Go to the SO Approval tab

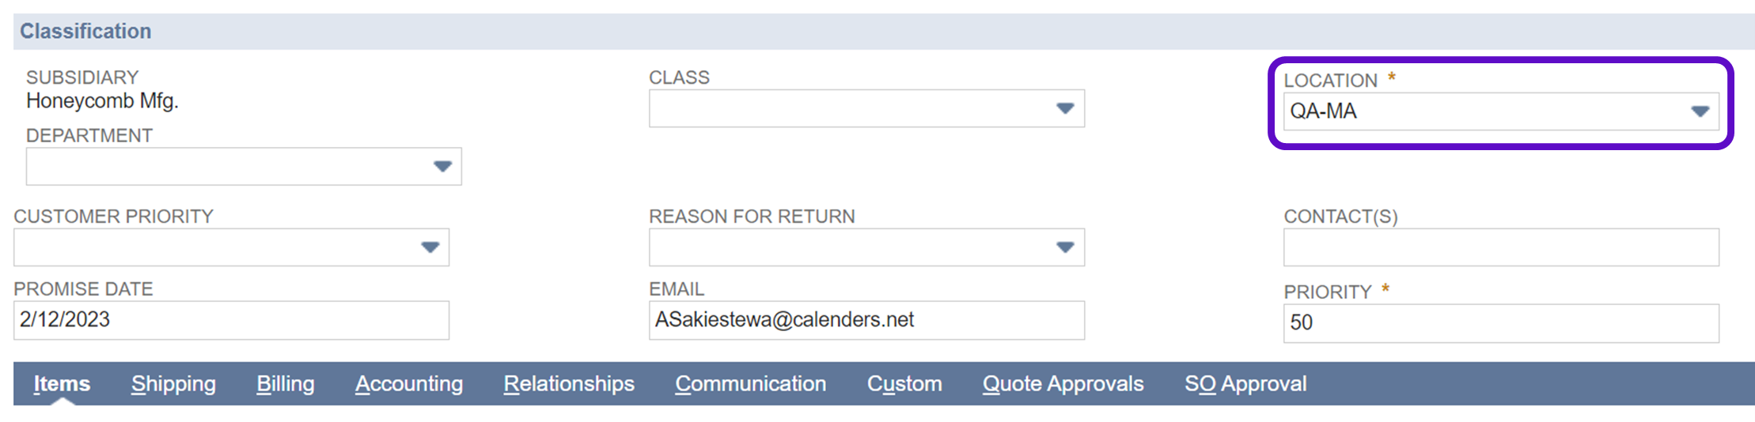point(1245,384)
